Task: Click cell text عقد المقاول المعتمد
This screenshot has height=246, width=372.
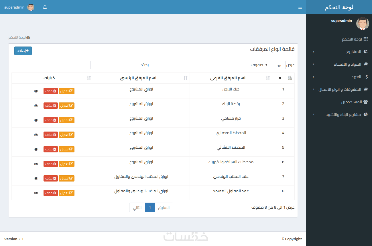Action: [x=231, y=191]
